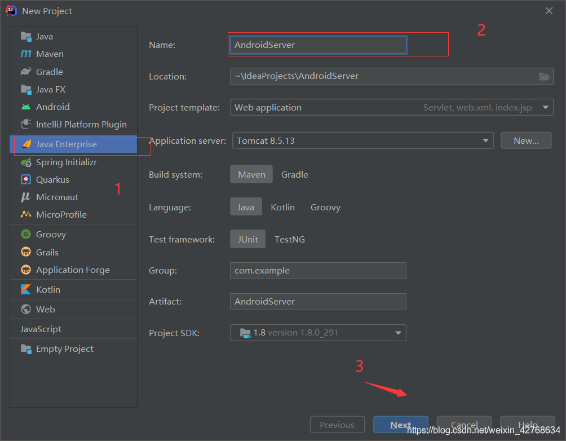Click the 'Tomcat 8.5.13' server text
The width and height of the screenshot is (566, 441).
coord(266,140)
